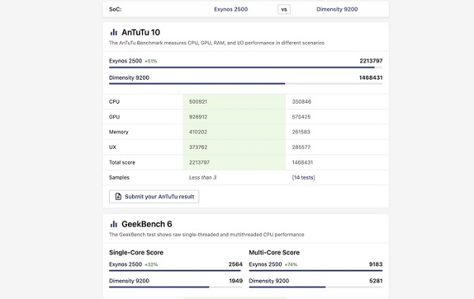Click the Exynos 2500 single-core progress bar
This screenshot has height=299, width=474.
pyautogui.click(x=175, y=271)
